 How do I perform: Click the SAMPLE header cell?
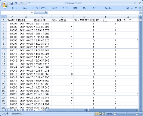coord(12,20)
